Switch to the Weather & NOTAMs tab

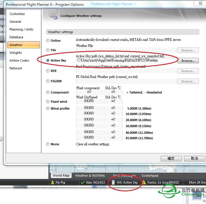(90, 176)
